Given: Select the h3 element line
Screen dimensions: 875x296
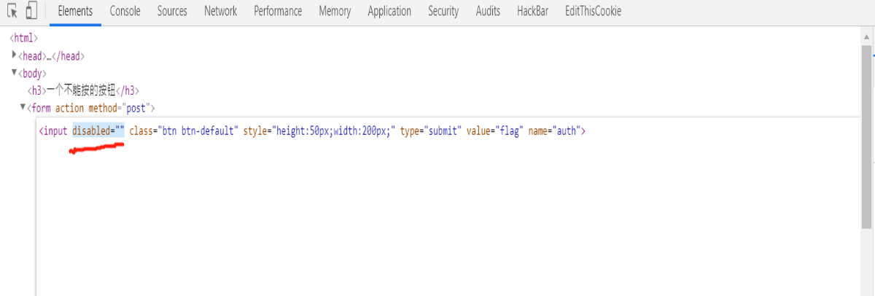Looking at the screenshot, I should (82, 90).
